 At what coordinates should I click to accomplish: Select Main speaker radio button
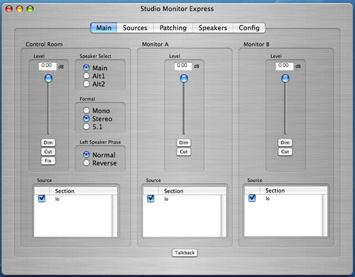click(x=87, y=68)
